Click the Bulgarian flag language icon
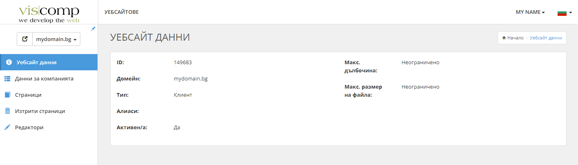This screenshot has width=578, height=165. click(562, 13)
